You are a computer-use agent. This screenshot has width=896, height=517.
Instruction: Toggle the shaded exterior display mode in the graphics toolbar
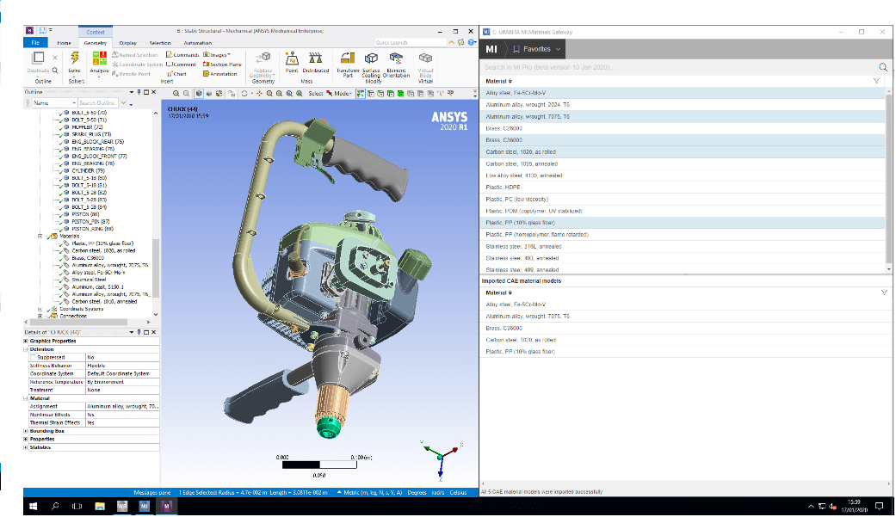pos(199,94)
